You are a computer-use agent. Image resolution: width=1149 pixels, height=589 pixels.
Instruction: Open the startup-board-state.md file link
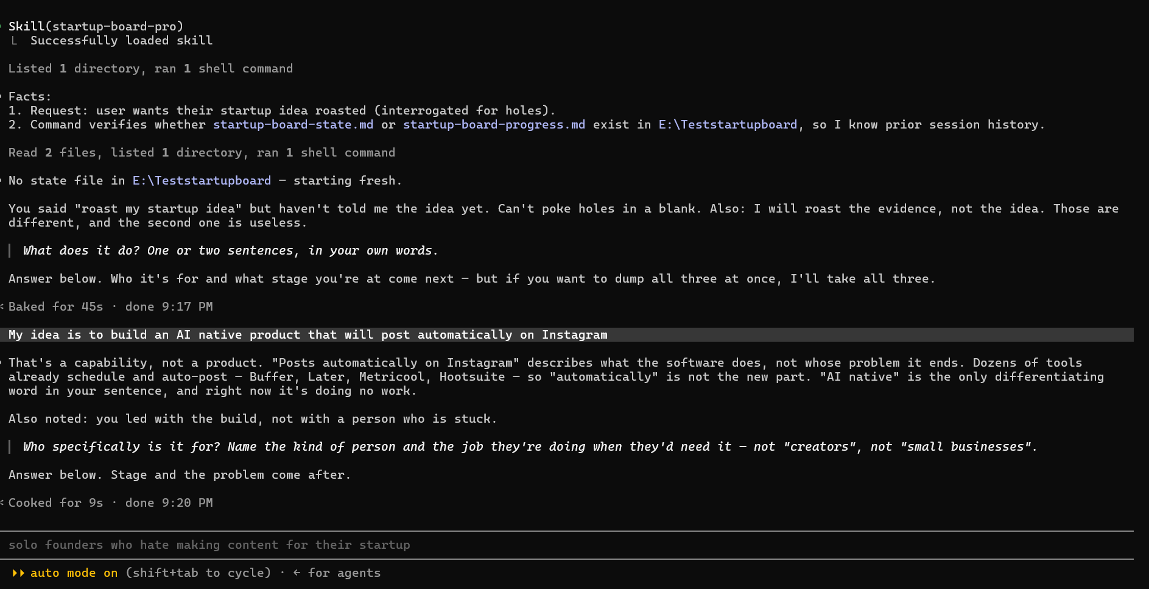point(293,124)
